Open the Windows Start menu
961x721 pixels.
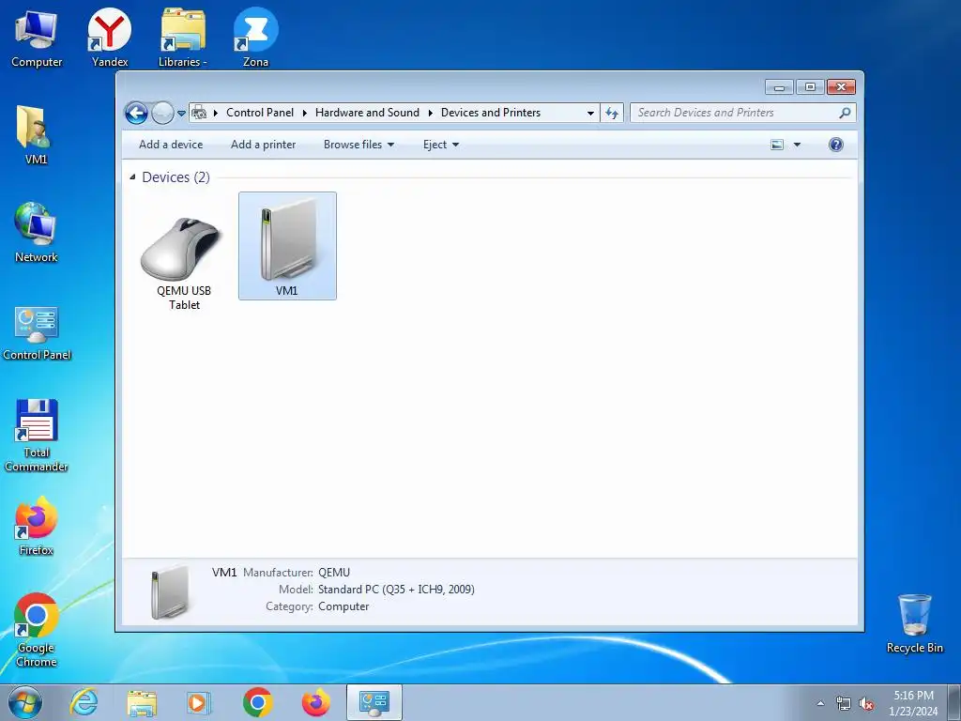click(25, 702)
